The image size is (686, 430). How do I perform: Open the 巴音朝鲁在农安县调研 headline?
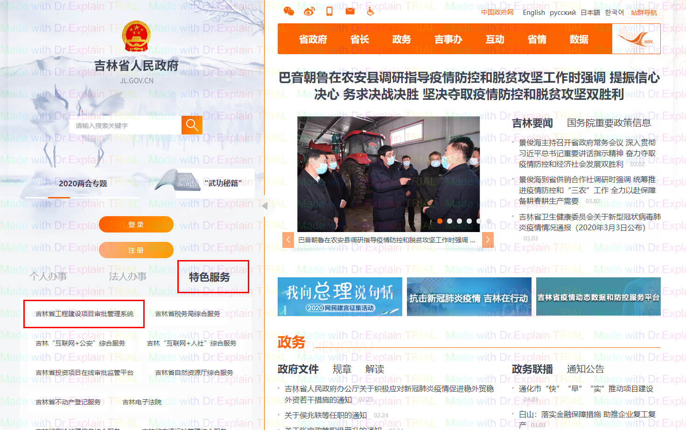coord(469,86)
